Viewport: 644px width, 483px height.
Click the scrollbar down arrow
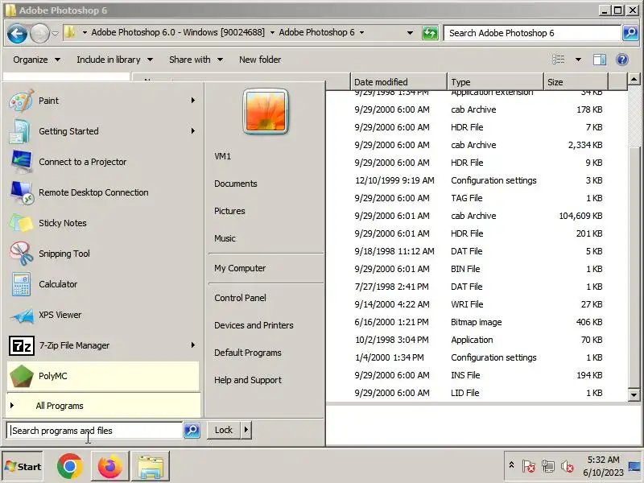634,394
